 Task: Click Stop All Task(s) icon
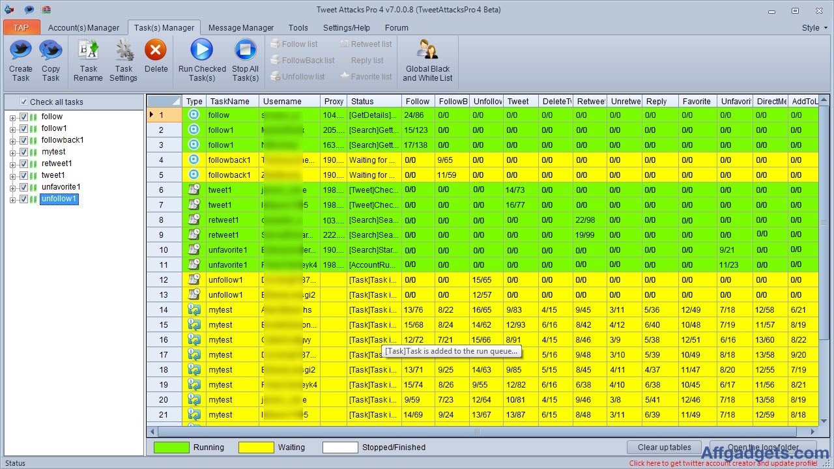(245, 50)
